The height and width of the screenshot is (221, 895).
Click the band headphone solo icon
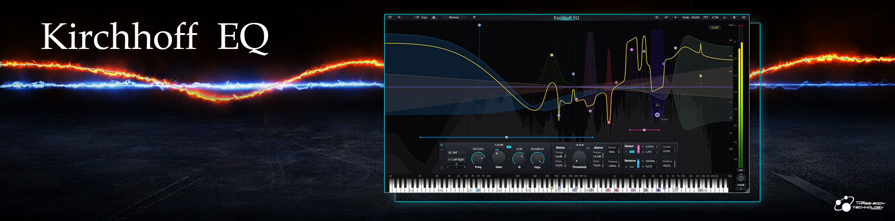[x=441, y=150]
